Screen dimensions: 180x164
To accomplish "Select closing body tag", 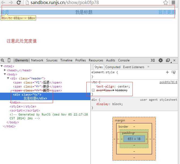I will click(x=13, y=122).
